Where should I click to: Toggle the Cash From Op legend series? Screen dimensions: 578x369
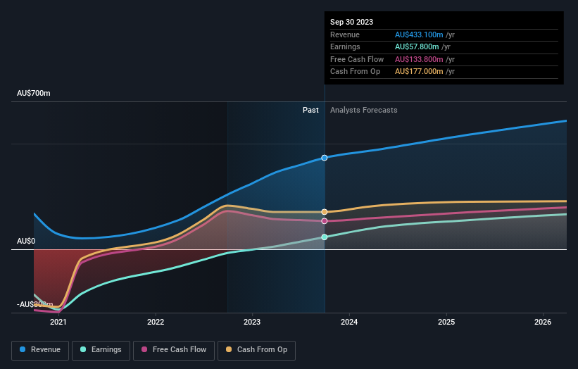pyautogui.click(x=256, y=350)
